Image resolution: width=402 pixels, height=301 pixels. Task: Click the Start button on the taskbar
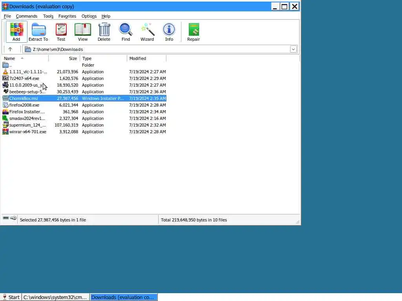coord(11,297)
